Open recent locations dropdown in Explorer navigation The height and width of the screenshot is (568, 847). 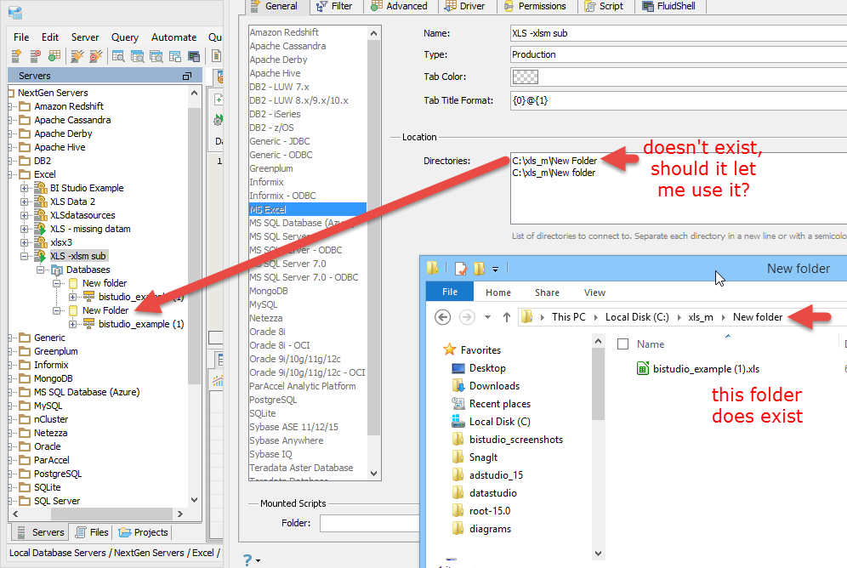pos(487,317)
